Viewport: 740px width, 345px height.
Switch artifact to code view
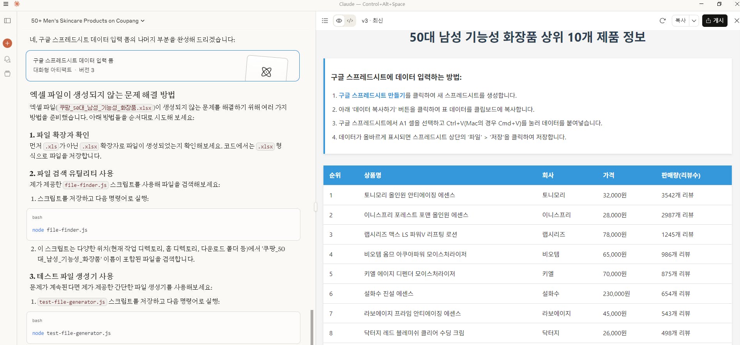tap(350, 21)
